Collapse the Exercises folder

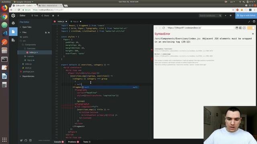tap(31, 48)
